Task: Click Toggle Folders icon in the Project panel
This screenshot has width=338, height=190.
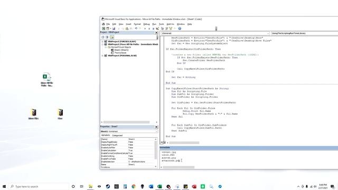Action: [x=112, y=37]
